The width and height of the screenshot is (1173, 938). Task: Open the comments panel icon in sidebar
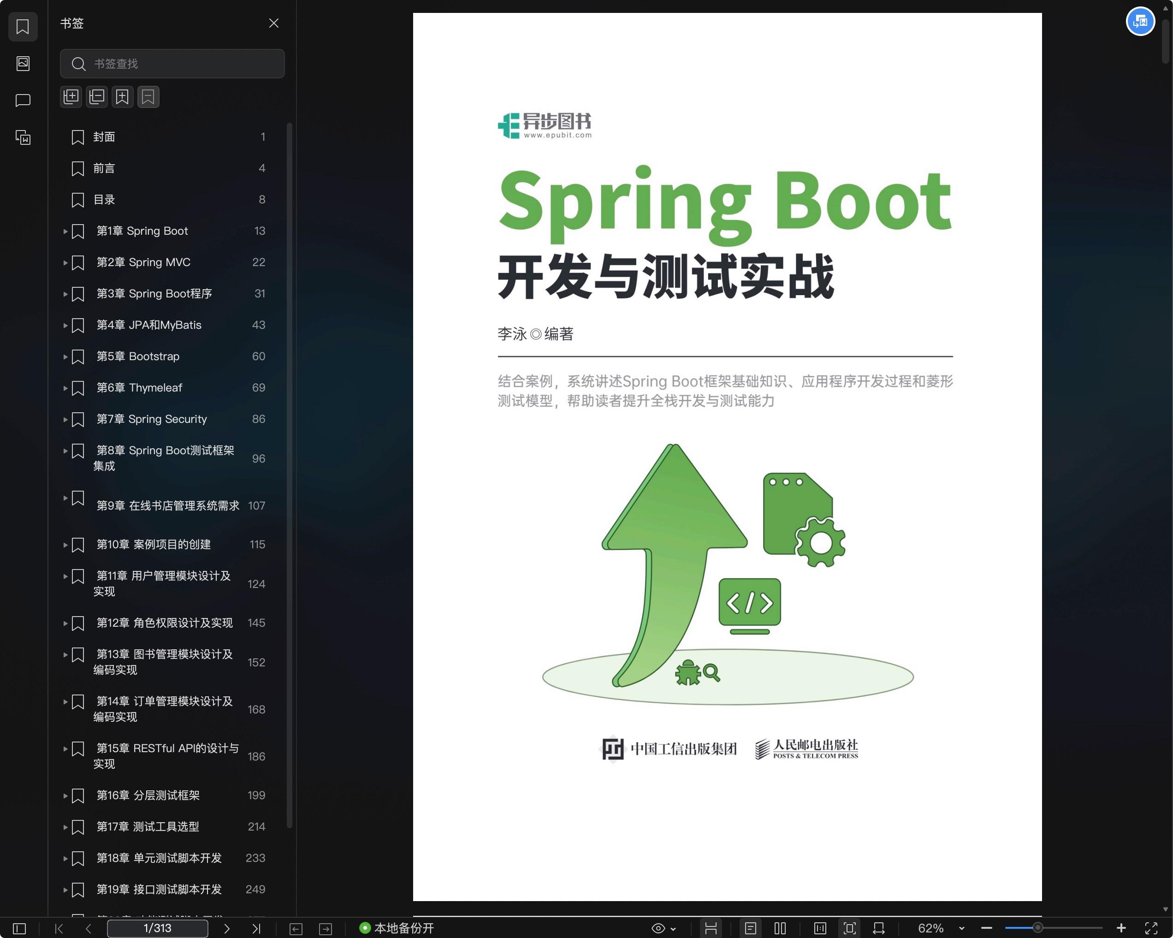click(x=23, y=100)
